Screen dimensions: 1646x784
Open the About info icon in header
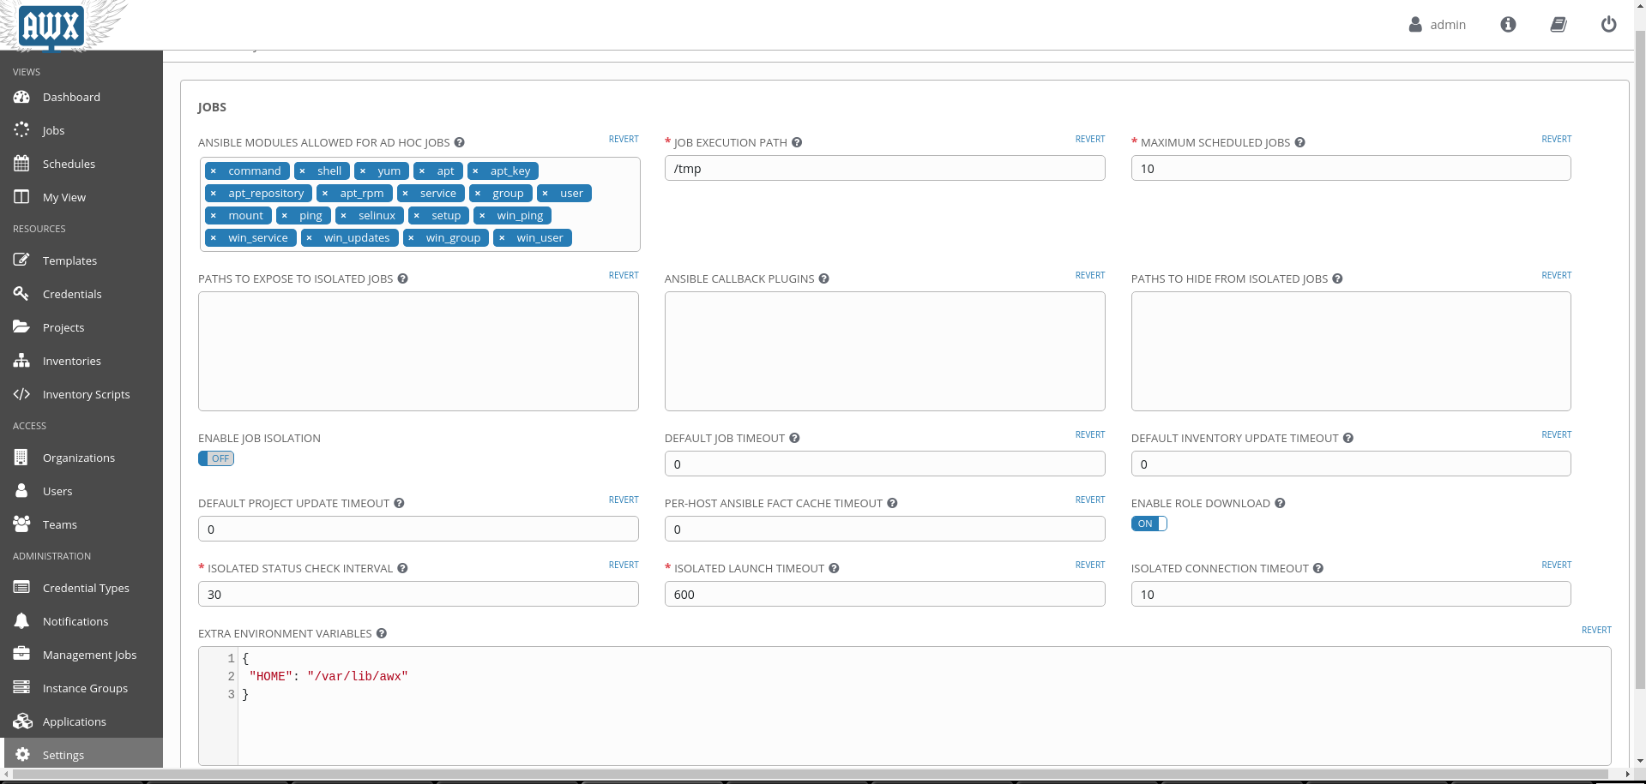[x=1508, y=25]
